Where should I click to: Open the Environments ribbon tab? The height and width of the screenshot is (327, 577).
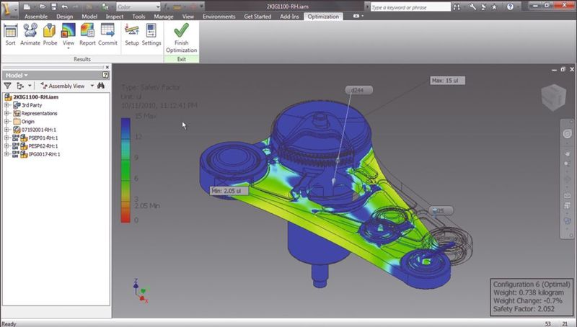click(219, 16)
